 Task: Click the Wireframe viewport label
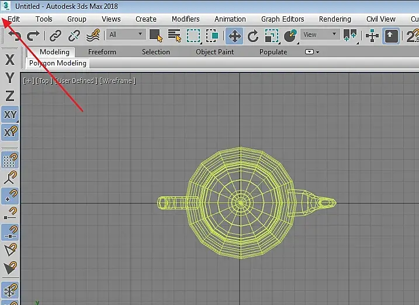[x=117, y=81]
